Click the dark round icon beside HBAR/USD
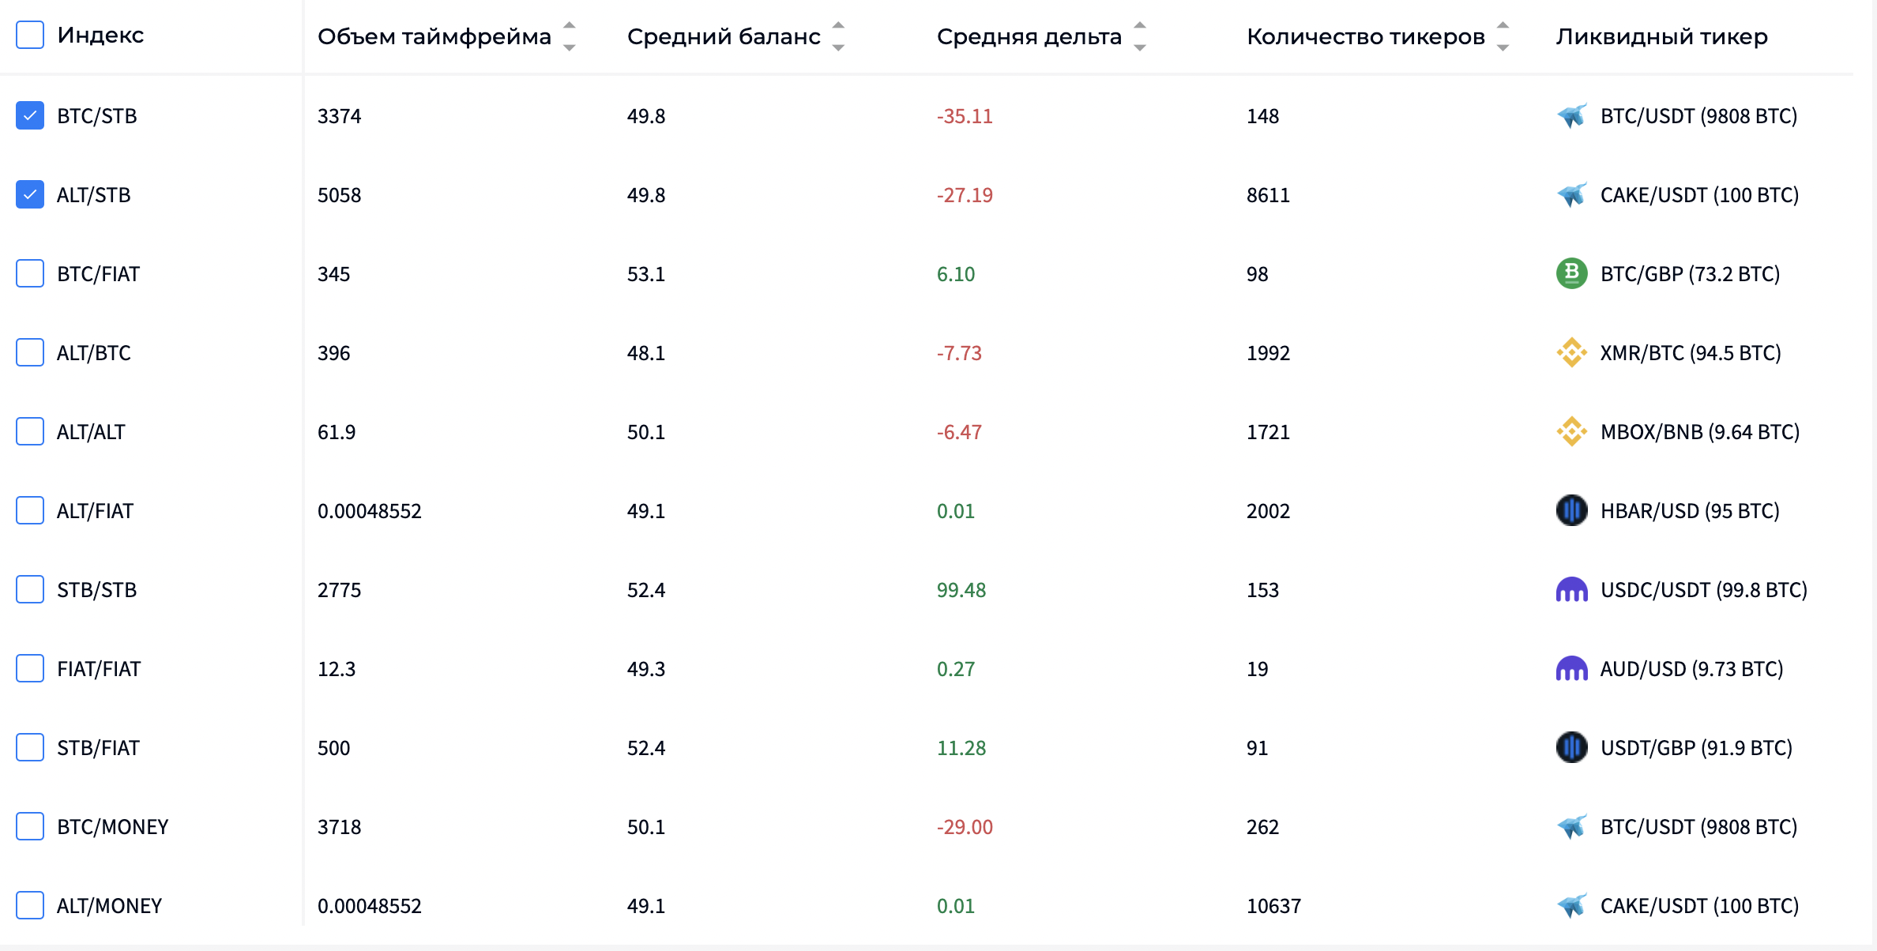The width and height of the screenshot is (1877, 951). tap(1571, 511)
